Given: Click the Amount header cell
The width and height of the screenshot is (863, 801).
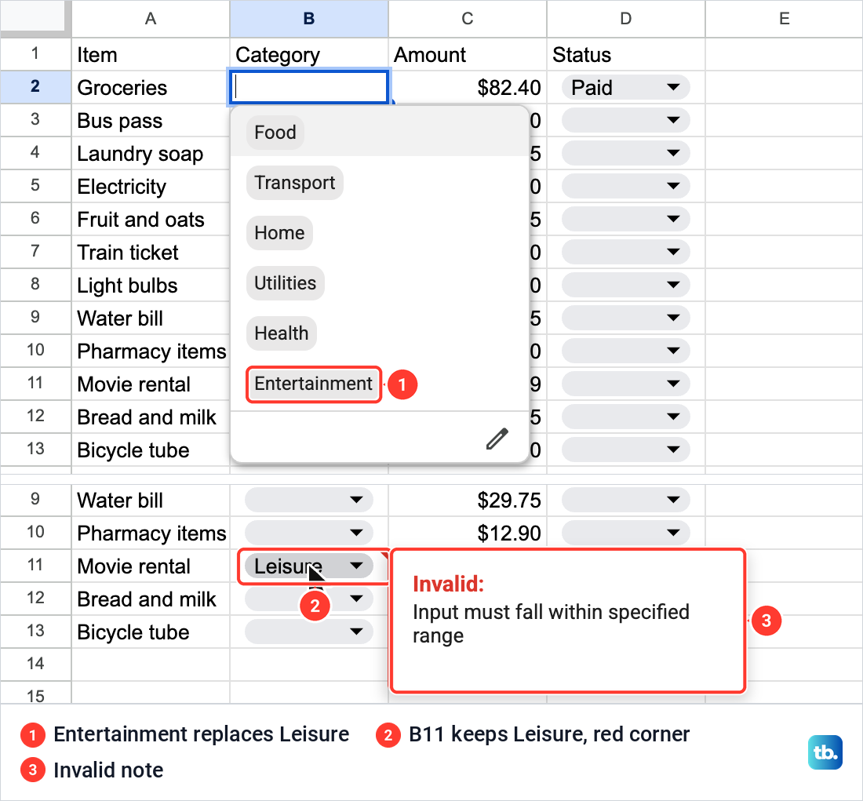Looking at the screenshot, I should (x=468, y=54).
